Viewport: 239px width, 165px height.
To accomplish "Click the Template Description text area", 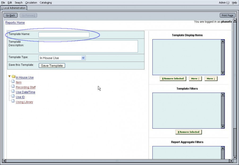I will pyautogui.click(x=88, y=46).
